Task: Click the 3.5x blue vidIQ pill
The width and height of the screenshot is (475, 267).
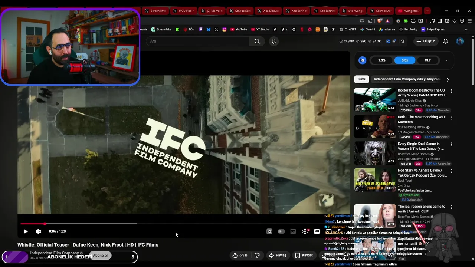Action: [x=404, y=60]
